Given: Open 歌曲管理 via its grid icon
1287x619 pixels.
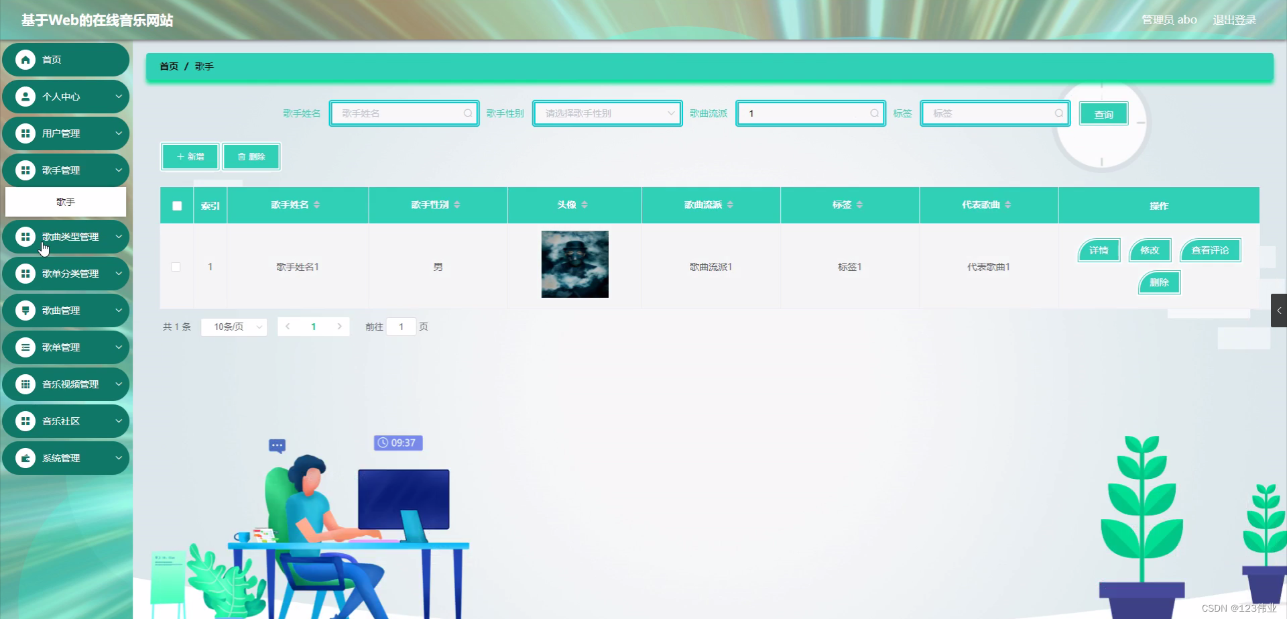Looking at the screenshot, I should [25, 311].
